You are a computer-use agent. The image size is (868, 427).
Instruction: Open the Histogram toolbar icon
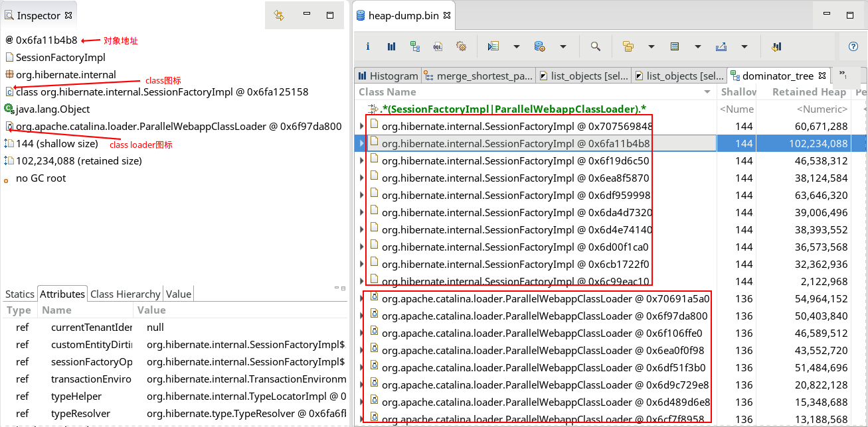click(391, 46)
